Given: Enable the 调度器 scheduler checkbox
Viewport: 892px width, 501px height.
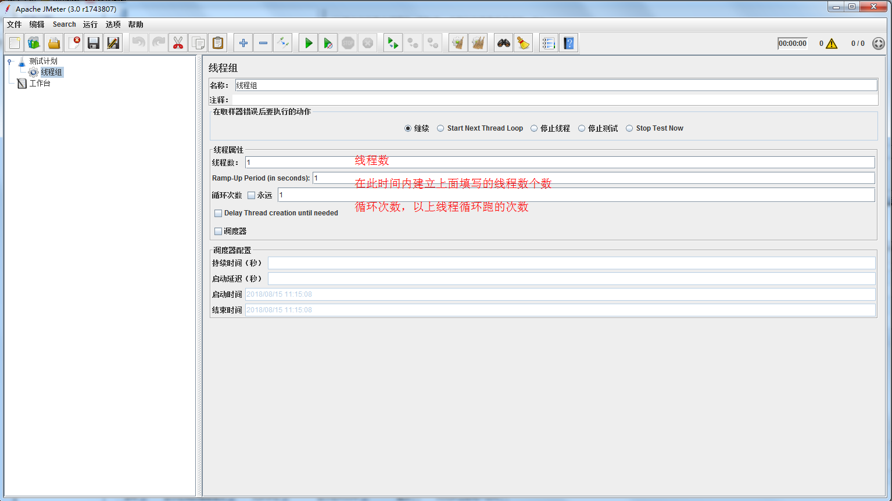Looking at the screenshot, I should [218, 231].
